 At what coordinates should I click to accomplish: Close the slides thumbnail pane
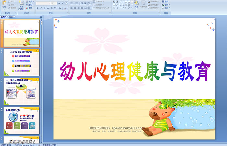pyautogui.click(x=41, y=17)
